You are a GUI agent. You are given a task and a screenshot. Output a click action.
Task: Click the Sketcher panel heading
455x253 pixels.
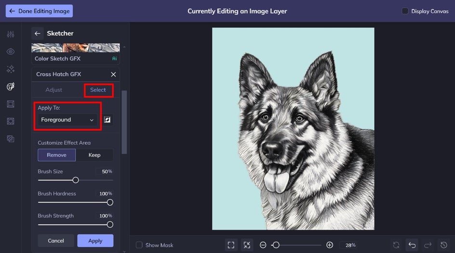click(x=60, y=34)
